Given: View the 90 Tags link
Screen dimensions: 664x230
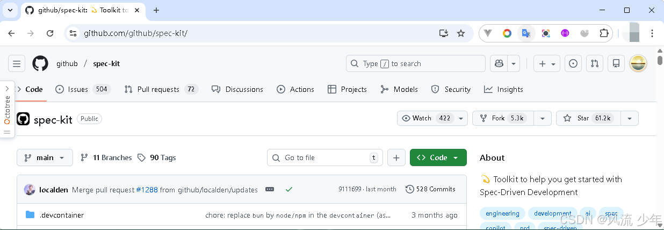Looking at the screenshot, I should (156, 157).
